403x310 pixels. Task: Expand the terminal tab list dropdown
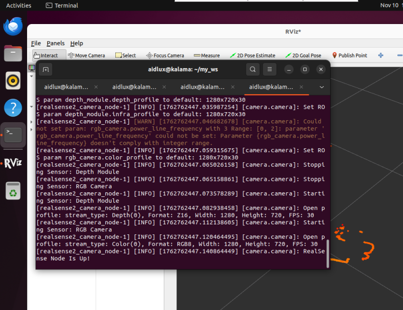[x=322, y=87]
